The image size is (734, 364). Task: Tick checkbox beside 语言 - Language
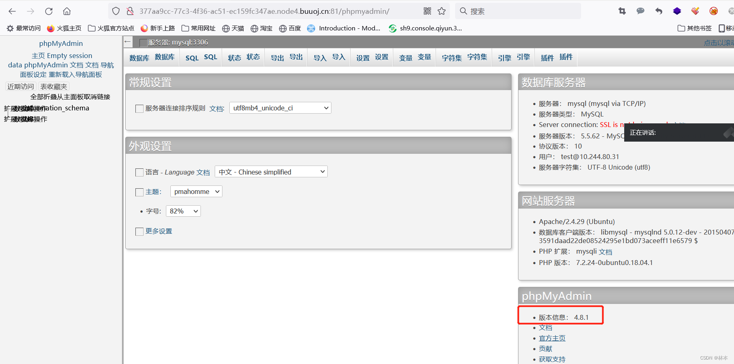click(x=139, y=172)
